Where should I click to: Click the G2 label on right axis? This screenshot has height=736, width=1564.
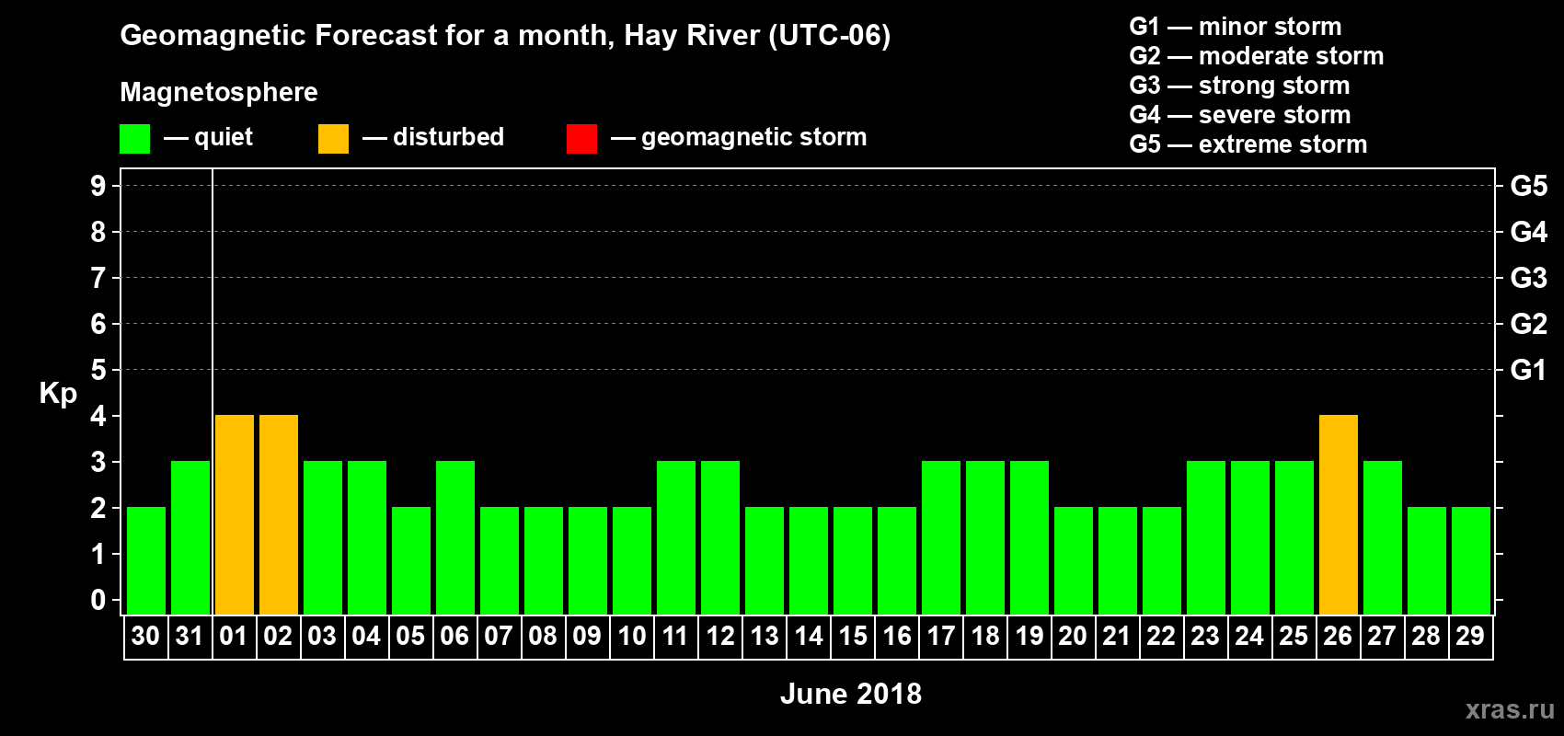coord(1529,324)
